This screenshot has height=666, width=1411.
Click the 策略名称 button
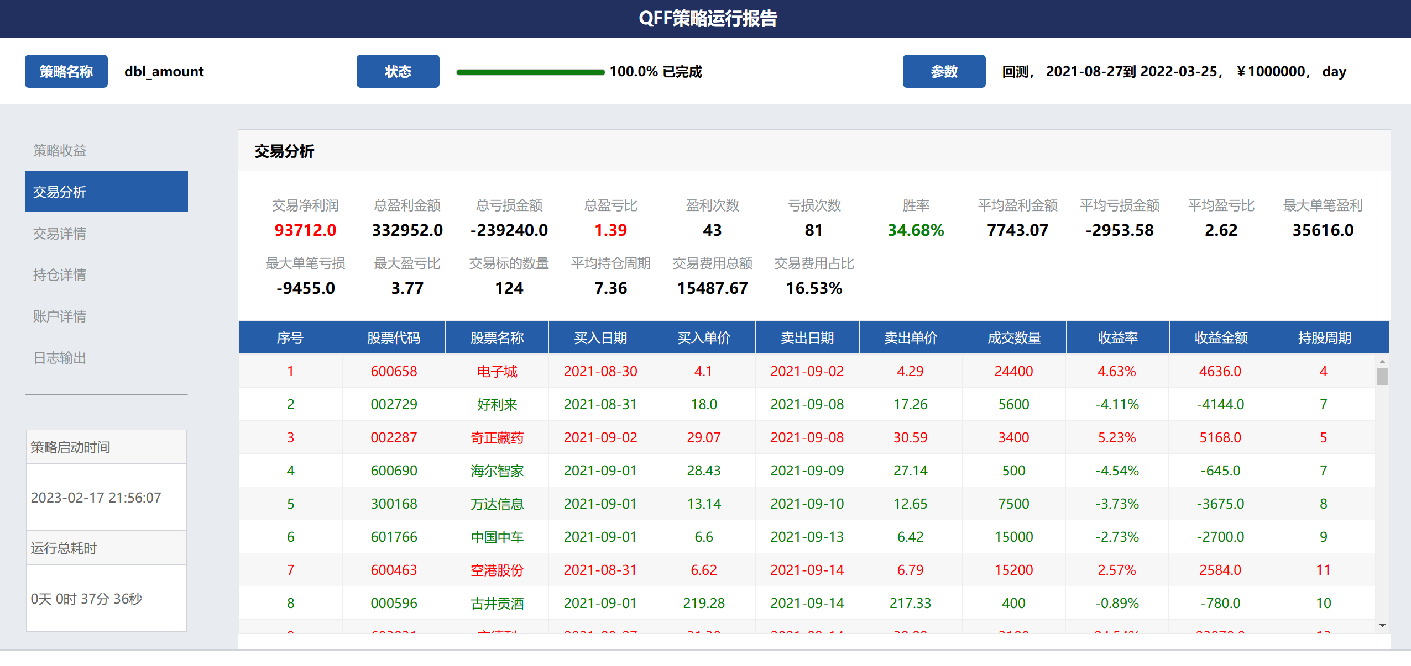pyautogui.click(x=66, y=71)
